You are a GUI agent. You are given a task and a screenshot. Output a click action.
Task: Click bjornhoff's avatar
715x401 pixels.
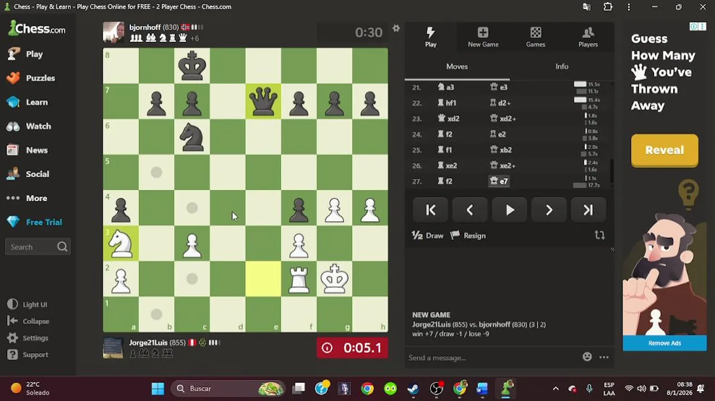(114, 32)
